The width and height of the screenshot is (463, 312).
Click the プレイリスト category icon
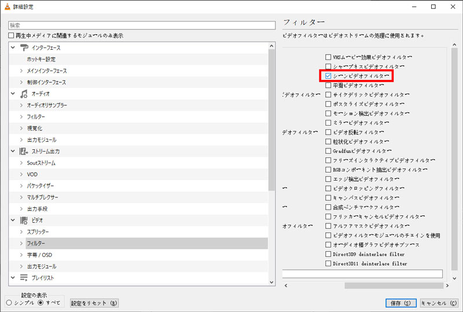24,278
